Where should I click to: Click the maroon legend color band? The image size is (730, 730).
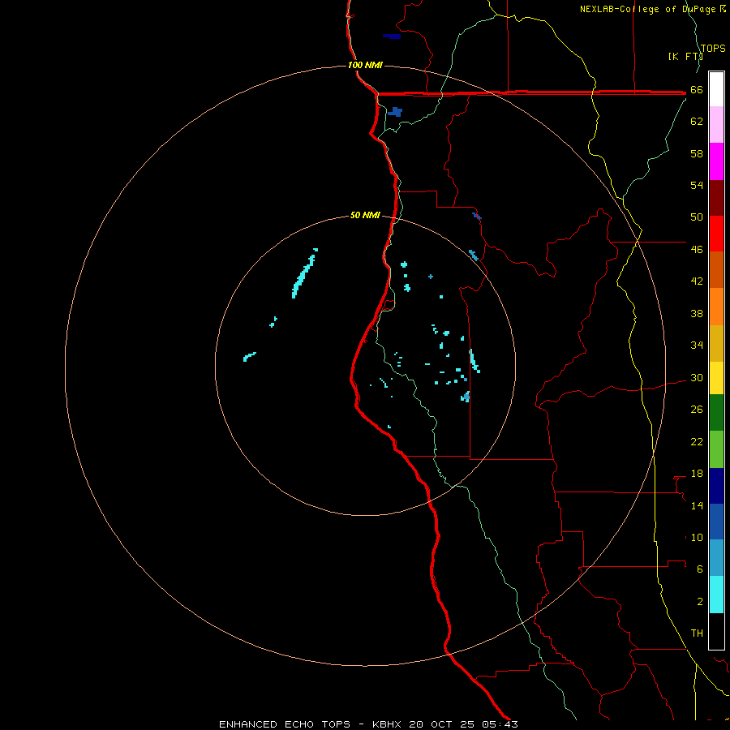pyautogui.click(x=716, y=198)
